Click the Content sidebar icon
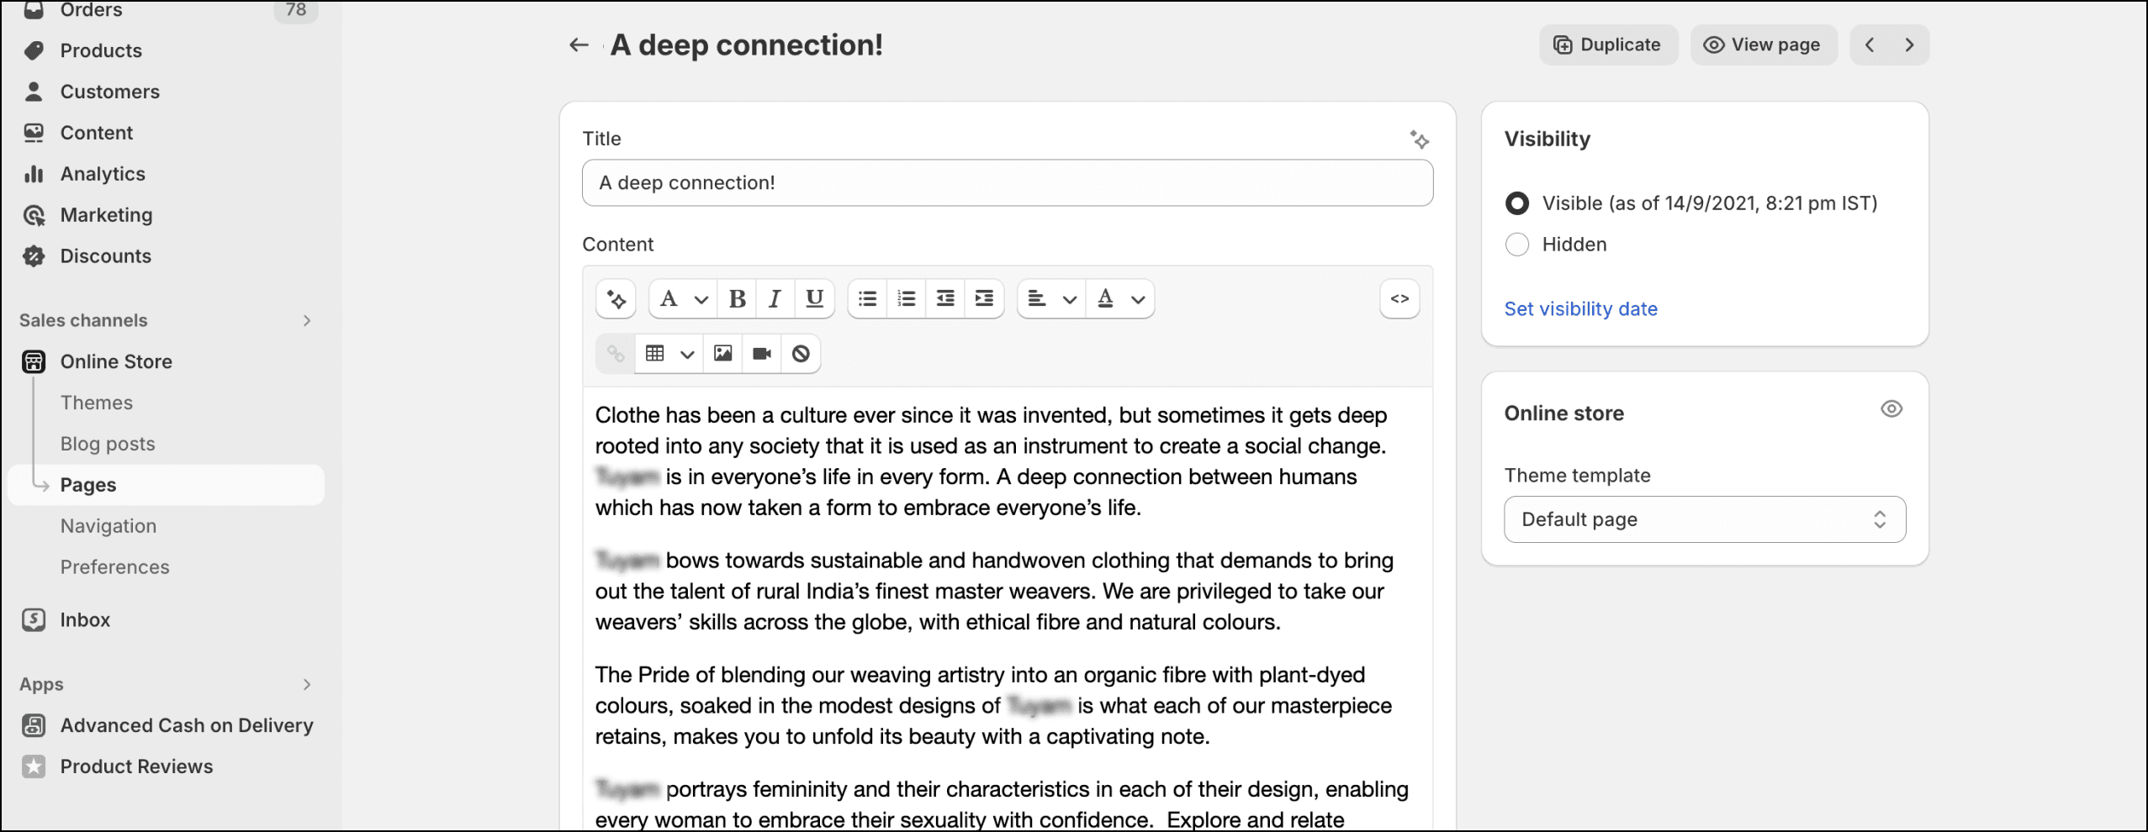Viewport: 2148px width, 832px height. coord(34,133)
